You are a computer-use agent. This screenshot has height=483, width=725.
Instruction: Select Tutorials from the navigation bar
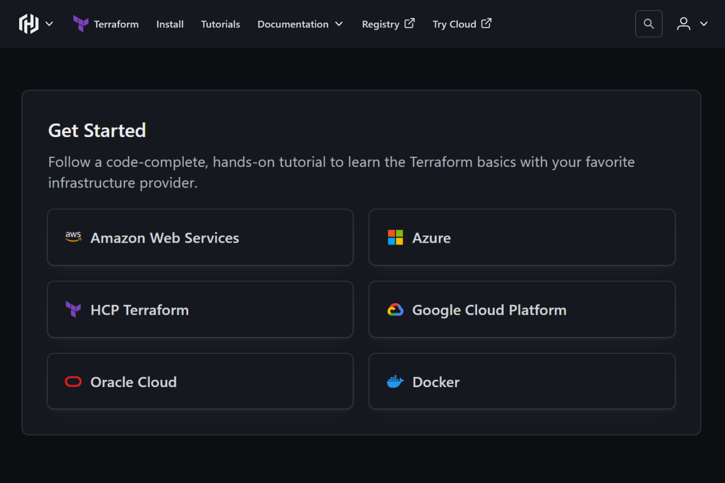click(220, 23)
